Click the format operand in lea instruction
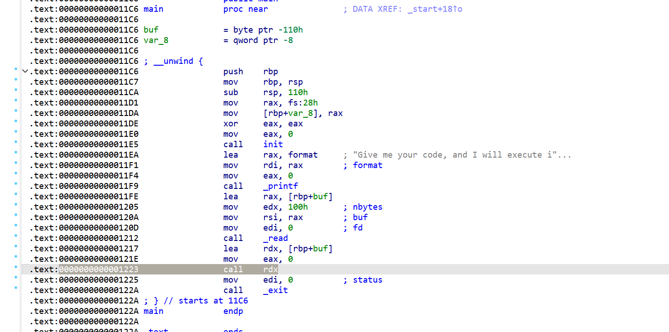Viewport: 669px width, 332px height. click(303, 155)
